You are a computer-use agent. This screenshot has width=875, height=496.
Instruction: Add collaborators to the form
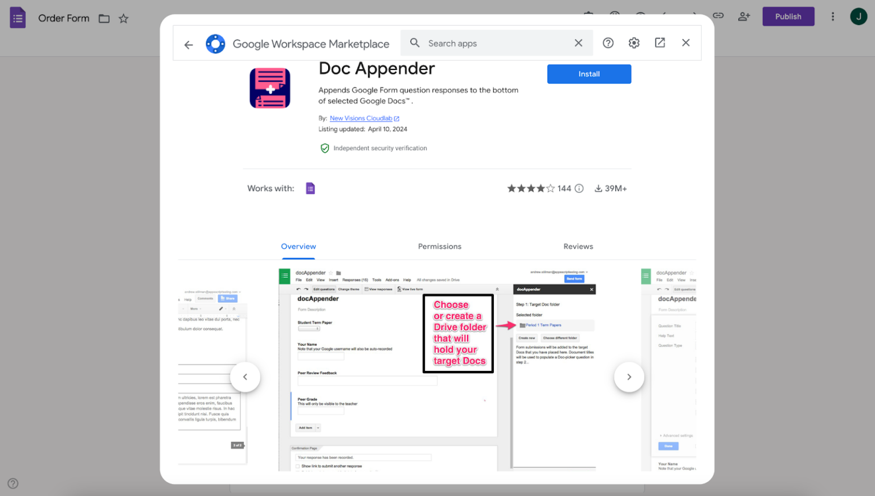[744, 16]
